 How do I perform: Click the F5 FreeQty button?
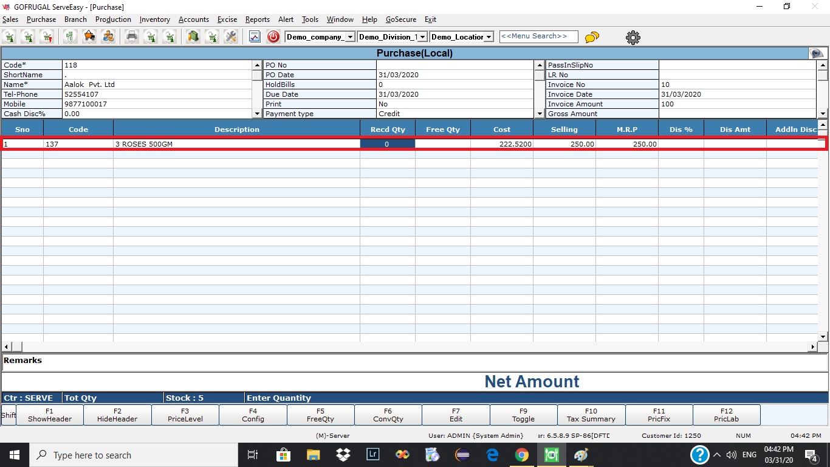click(x=320, y=415)
